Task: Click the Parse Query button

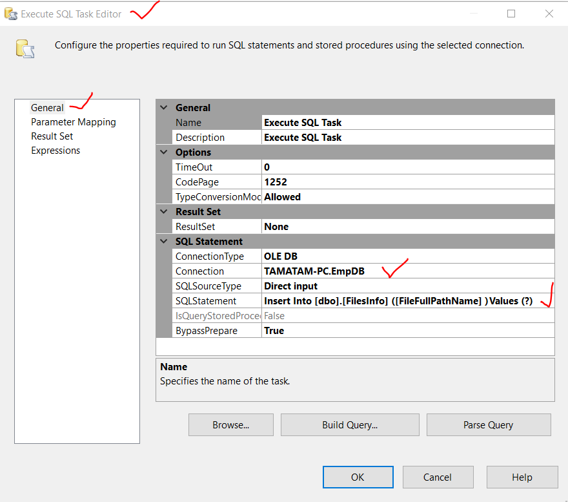Action: pyautogui.click(x=489, y=425)
